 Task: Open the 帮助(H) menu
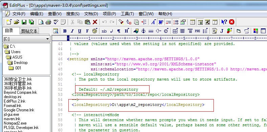[x=165, y=14]
